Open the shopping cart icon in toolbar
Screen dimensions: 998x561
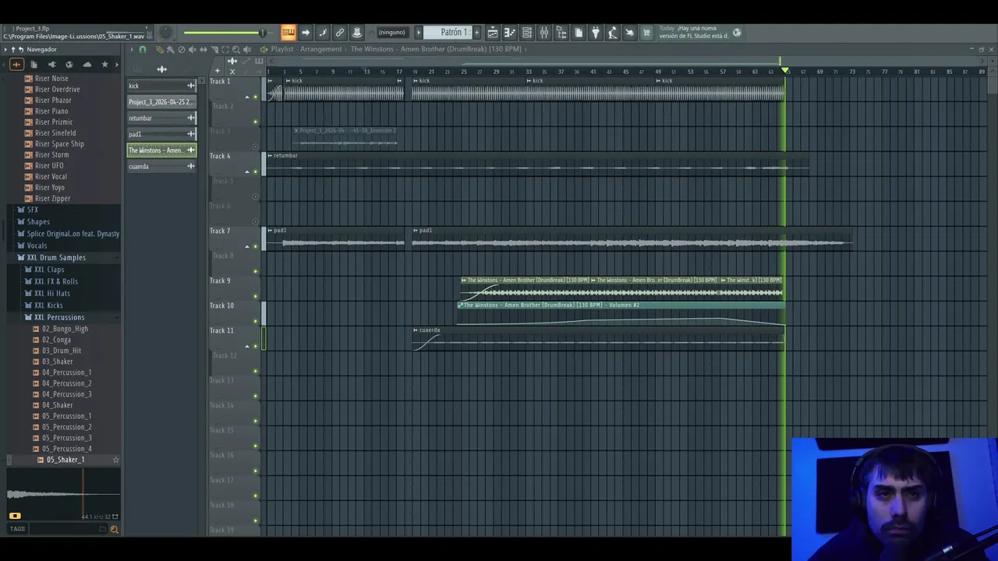pyautogui.click(x=646, y=33)
